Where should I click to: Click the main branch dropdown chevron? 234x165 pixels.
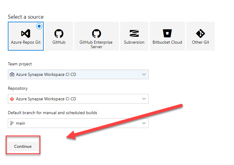click(x=144, y=123)
